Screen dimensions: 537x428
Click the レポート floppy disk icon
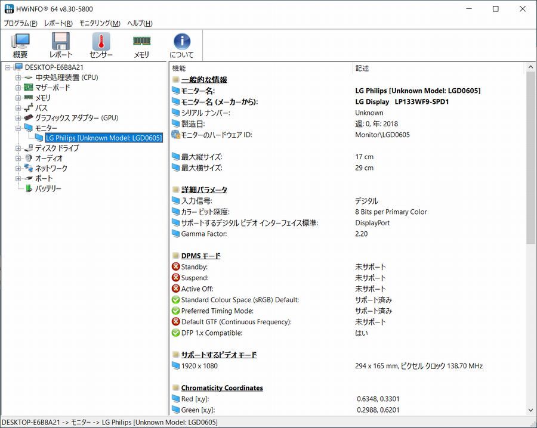click(x=61, y=41)
